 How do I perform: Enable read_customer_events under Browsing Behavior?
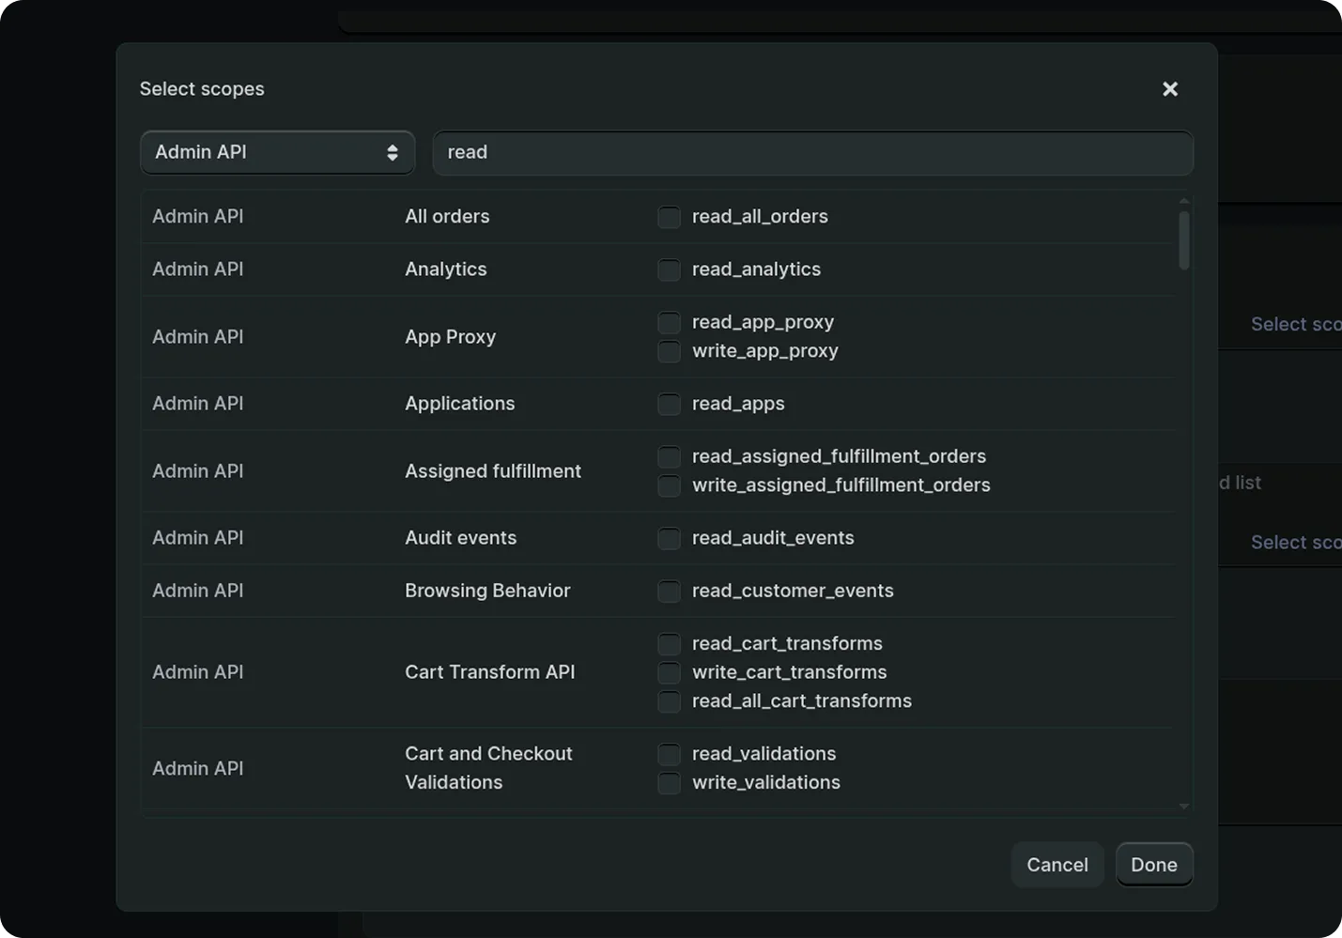[x=669, y=591]
